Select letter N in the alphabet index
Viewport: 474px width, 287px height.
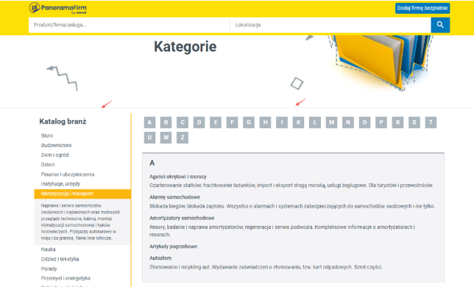click(x=348, y=122)
